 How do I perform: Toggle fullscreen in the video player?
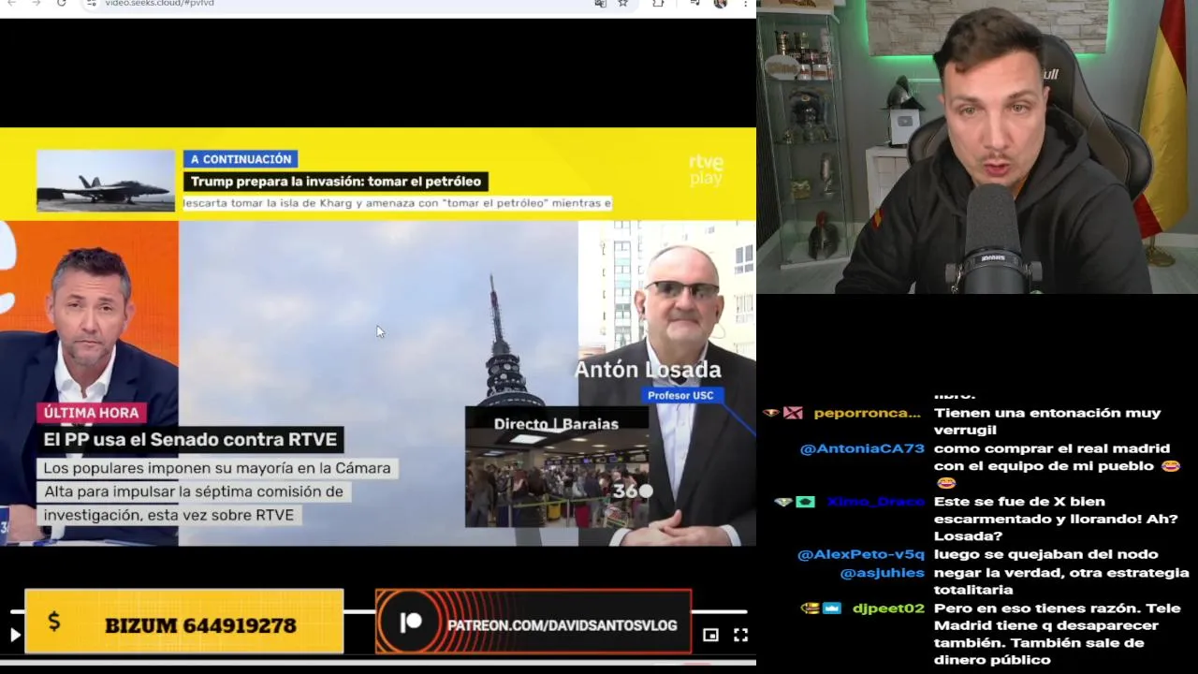click(x=740, y=635)
